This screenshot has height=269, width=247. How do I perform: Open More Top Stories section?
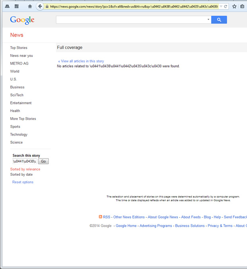coord(23,119)
